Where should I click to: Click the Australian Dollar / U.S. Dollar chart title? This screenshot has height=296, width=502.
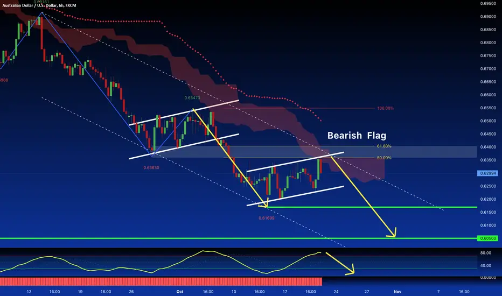pyautogui.click(x=40, y=5)
